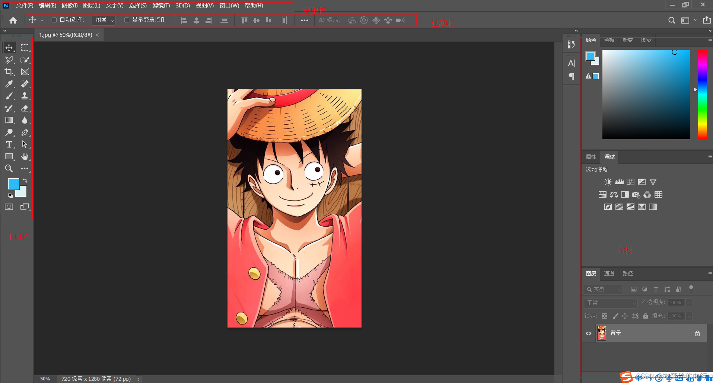Open the 正常 blend mode dropdown
Viewport: 713px width, 383px height.
pyautogui.click(x=610, y=303)
